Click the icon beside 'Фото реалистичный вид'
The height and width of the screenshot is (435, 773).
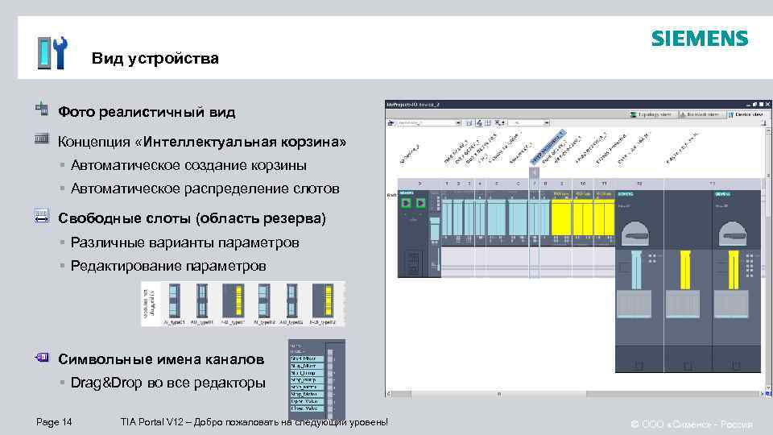click(x=42, y=109)
